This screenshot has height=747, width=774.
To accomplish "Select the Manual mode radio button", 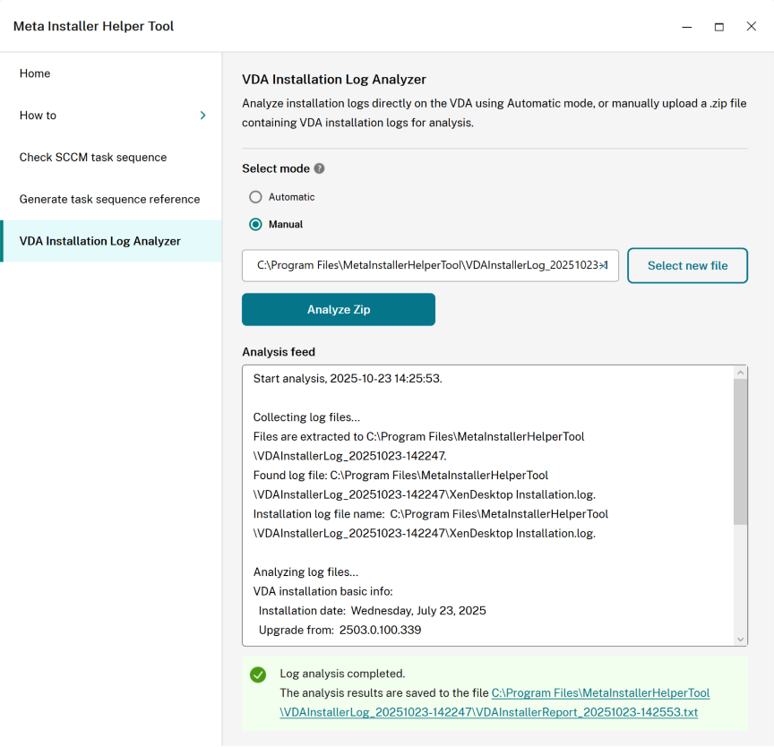I will pyautogui.click(x=256, y=225).
